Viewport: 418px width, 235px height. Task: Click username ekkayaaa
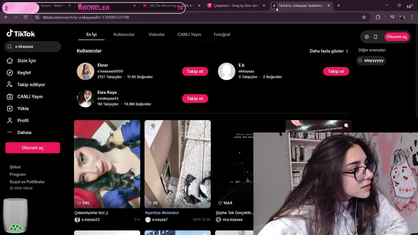[x=246, y=71]
